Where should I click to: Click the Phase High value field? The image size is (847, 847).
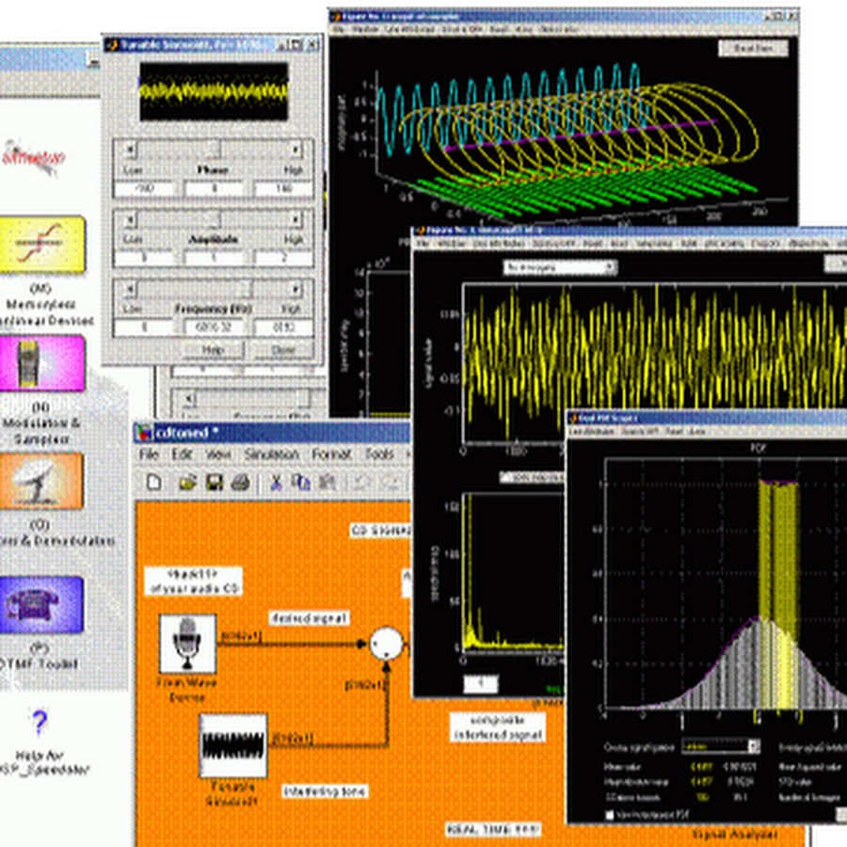(283, 188)
